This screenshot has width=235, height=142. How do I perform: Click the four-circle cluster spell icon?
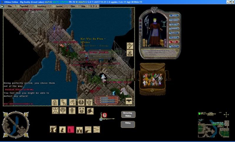click(81, 110)
